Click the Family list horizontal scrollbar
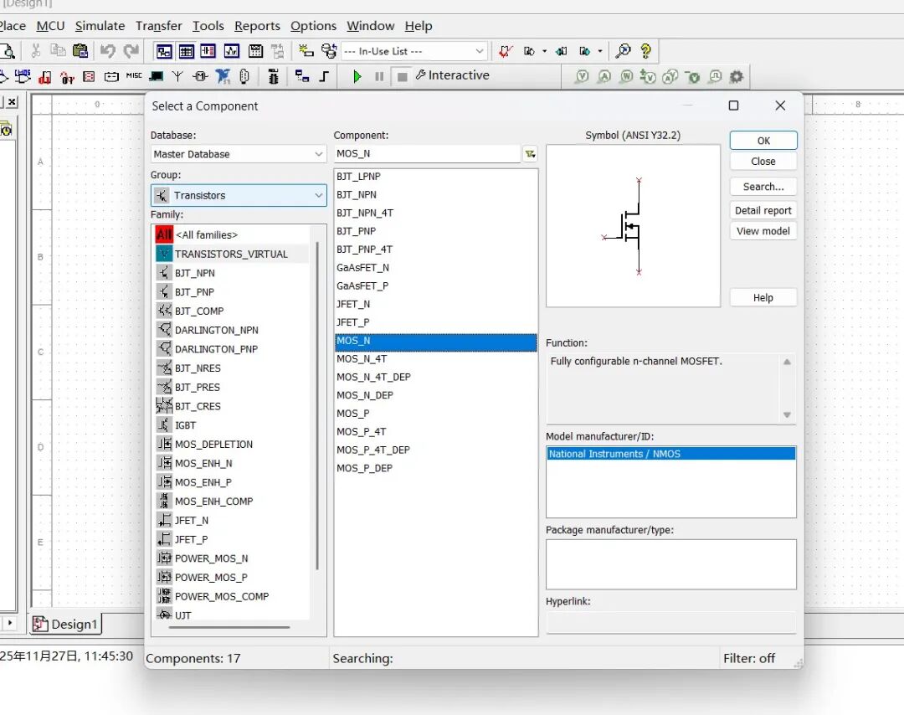This screenshot has width=904, height=715. [229, 627]
